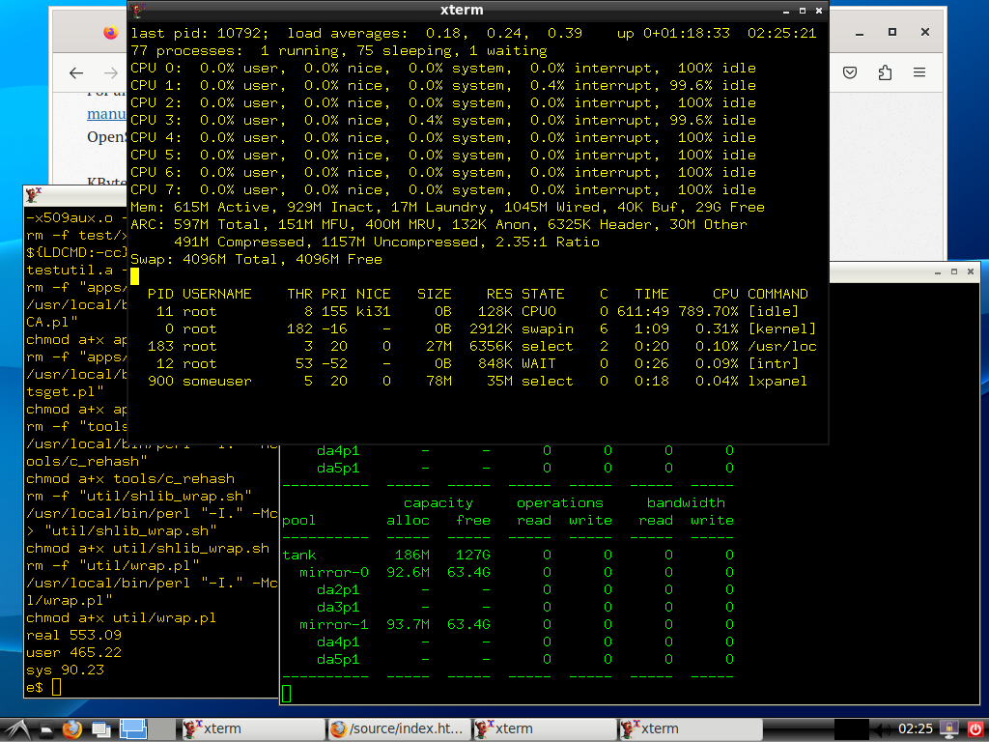Open the top xterm window menu icon
Screen dimensions: 989x742
coord(139,11)
